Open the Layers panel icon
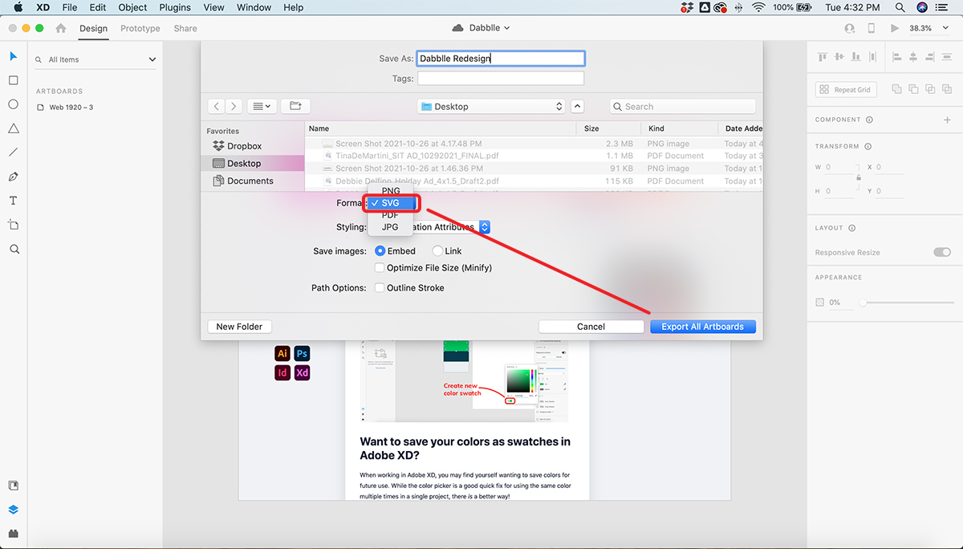This screenshot has width=963, height=549. 14,510
